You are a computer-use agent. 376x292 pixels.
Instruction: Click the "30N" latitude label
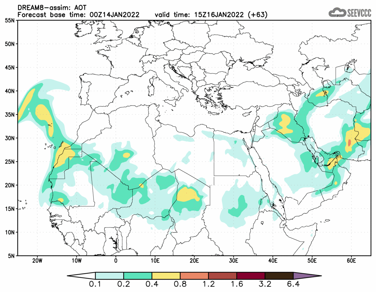[x=10, y=138]
